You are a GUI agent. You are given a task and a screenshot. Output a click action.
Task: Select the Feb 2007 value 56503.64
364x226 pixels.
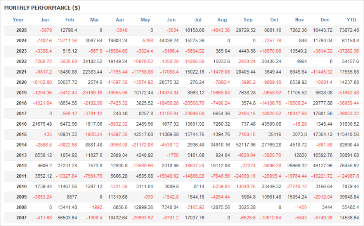point(67,218)
